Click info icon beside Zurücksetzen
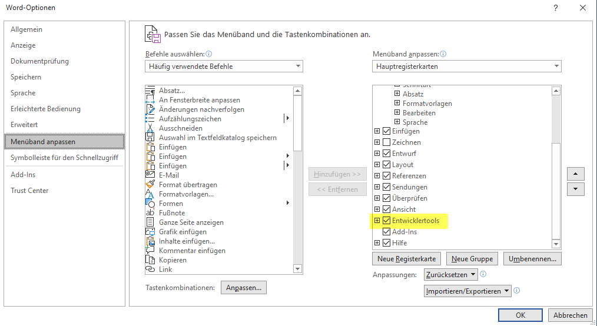597x326 pixels. coord(483,274)
